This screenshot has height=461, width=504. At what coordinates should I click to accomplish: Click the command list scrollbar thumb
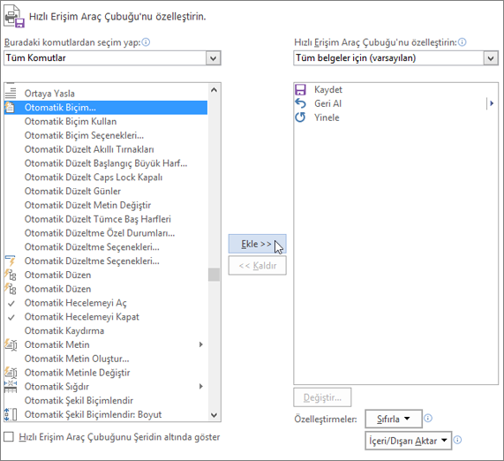tap(214, 275)
